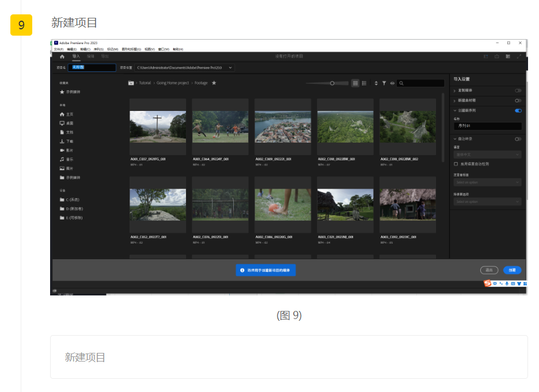This screenshot has width=539, height=392.
Task: Select fence clip A002_C076
Action: click(221, 205)
